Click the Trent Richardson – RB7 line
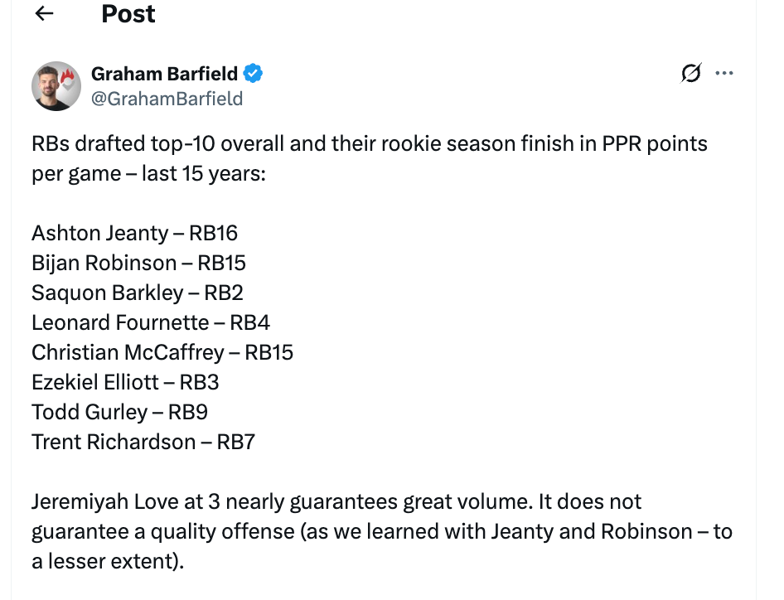 point(143,442)
